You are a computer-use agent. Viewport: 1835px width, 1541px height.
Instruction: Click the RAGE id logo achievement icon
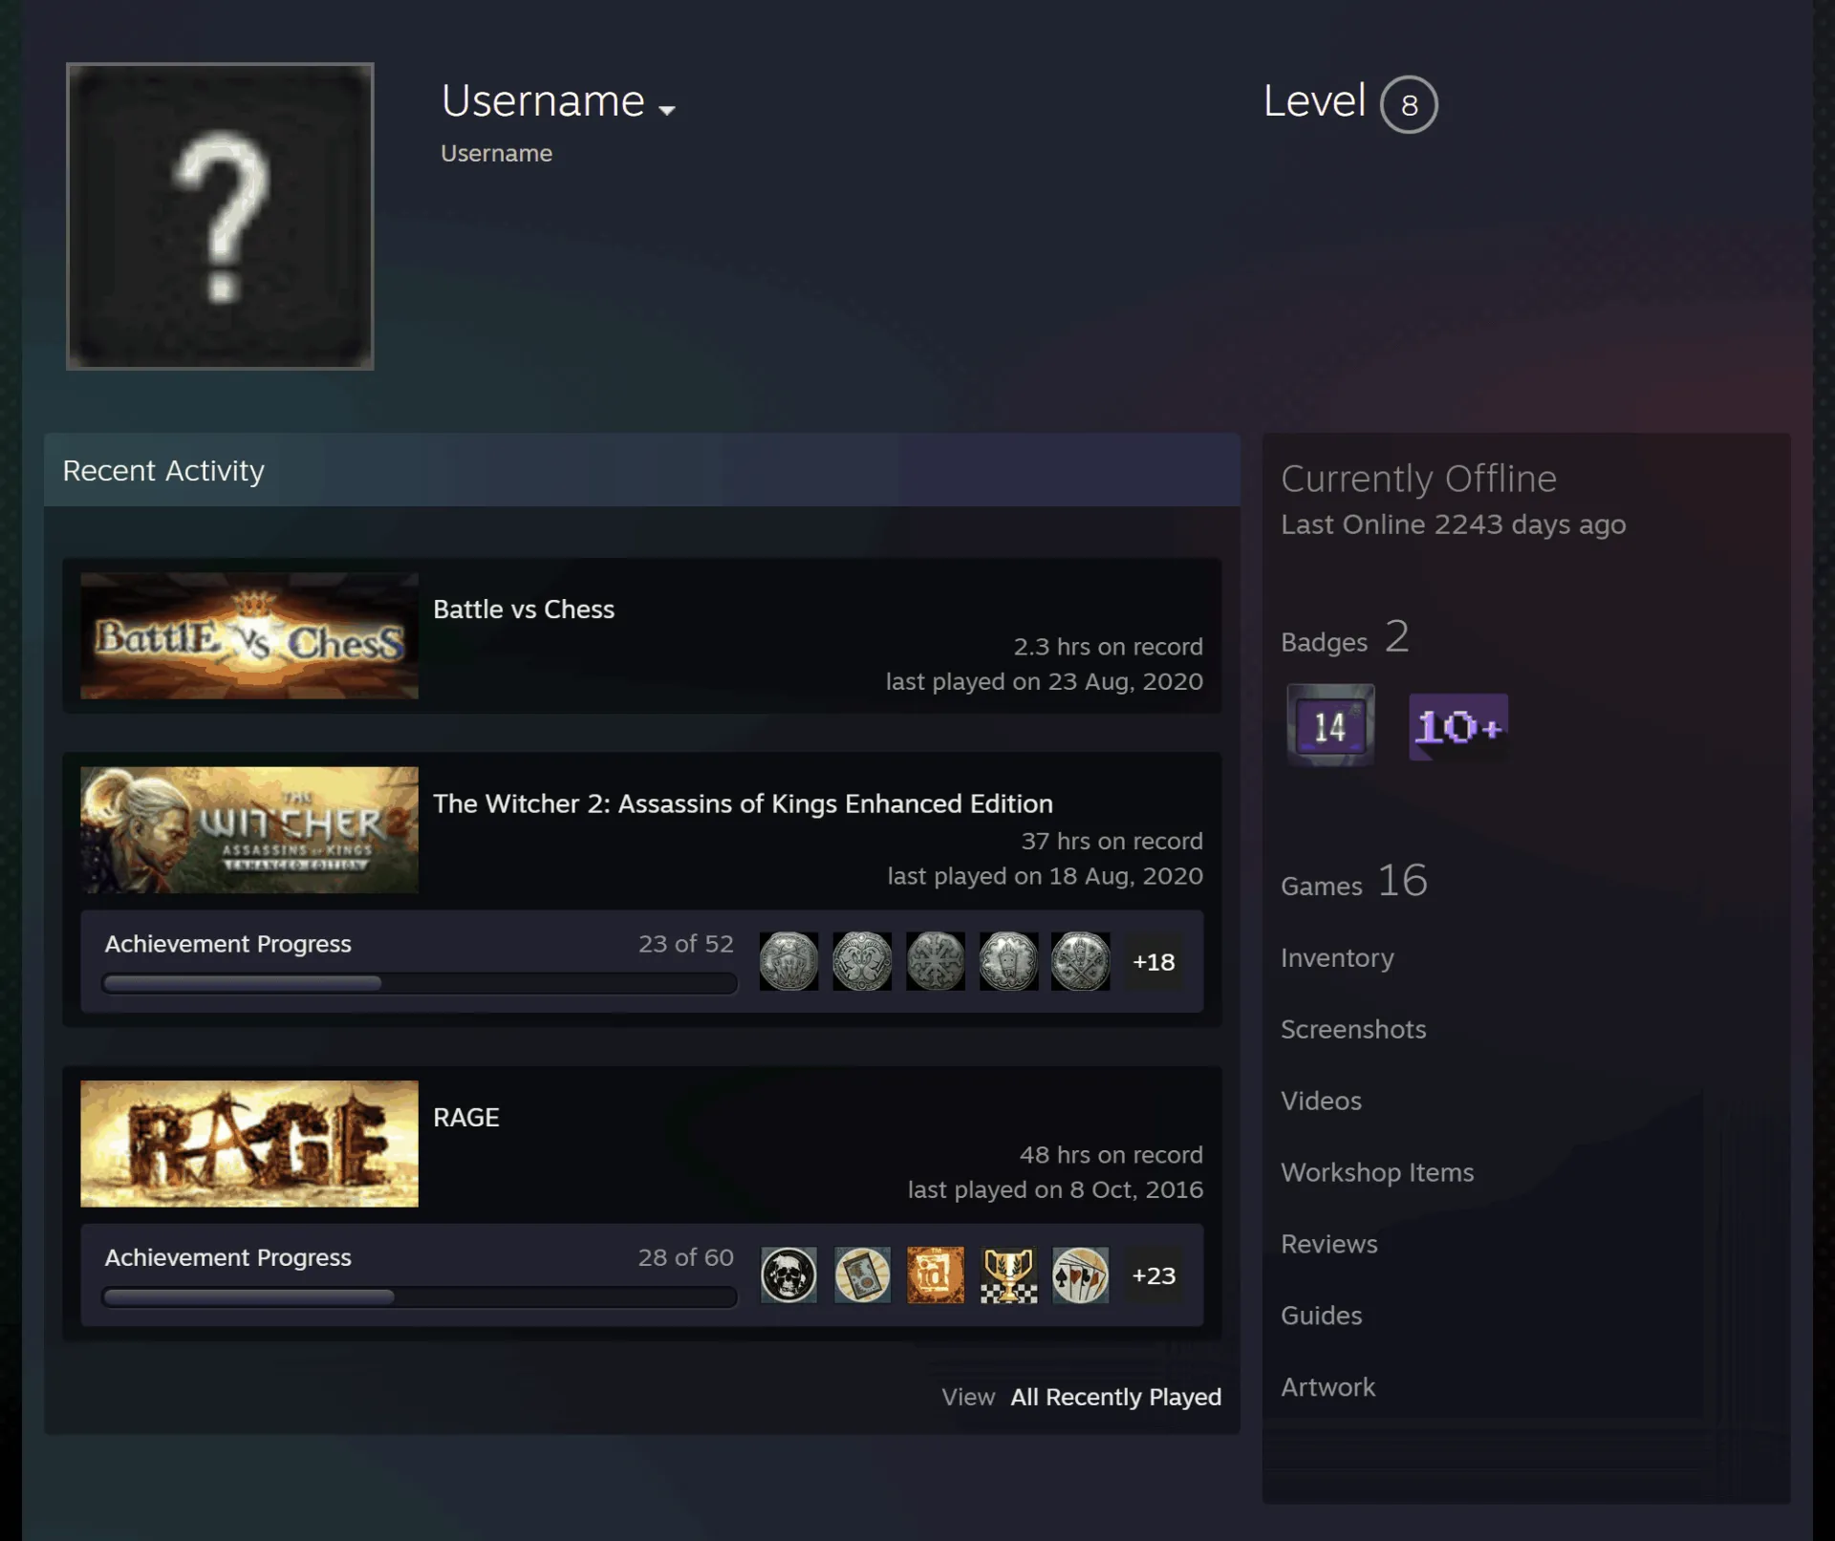935,1274
